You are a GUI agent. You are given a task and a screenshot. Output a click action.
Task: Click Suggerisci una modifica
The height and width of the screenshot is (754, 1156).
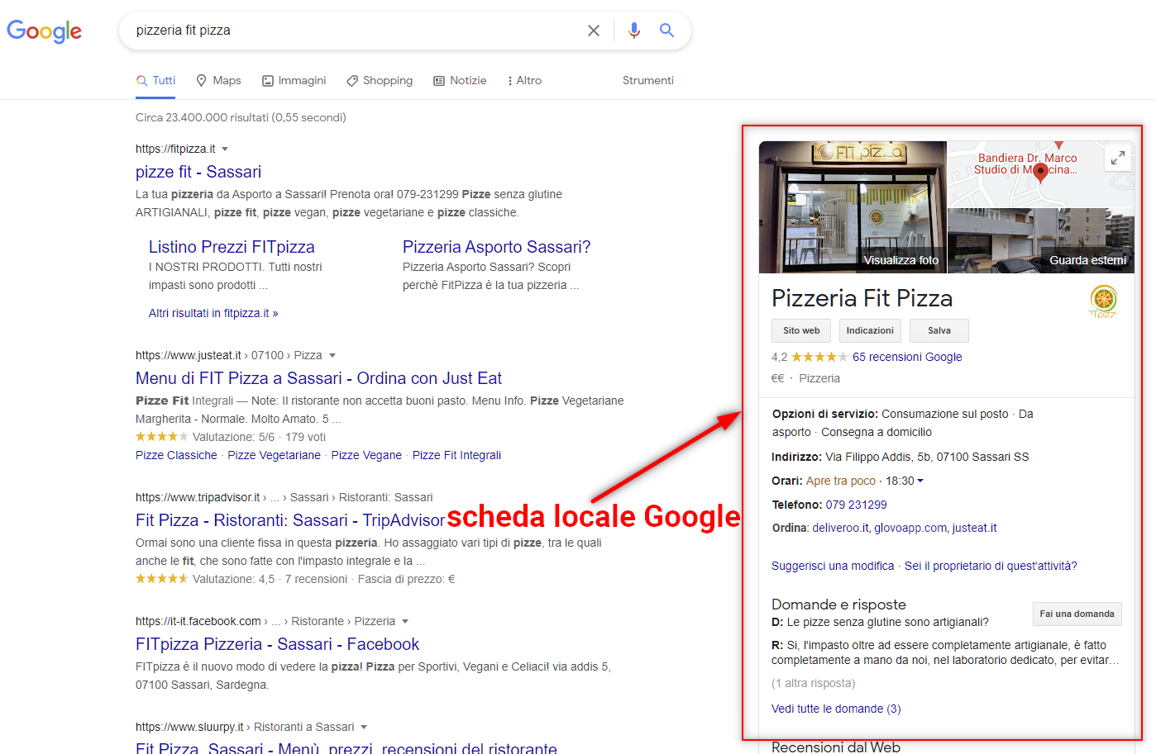click(833, 566)
